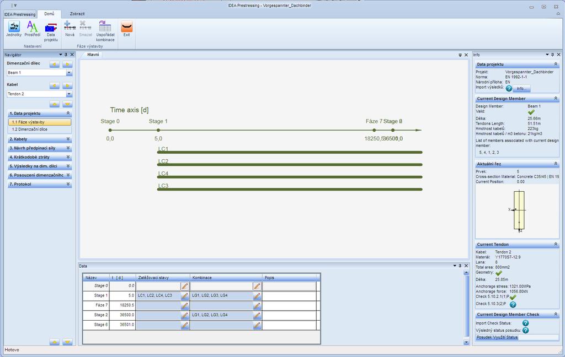Click the Info... button
This screenshot has height=357, width=565.
[521, 88]
